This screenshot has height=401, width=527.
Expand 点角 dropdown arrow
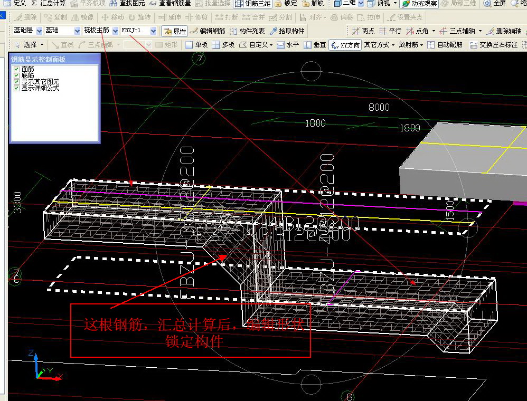434,31
